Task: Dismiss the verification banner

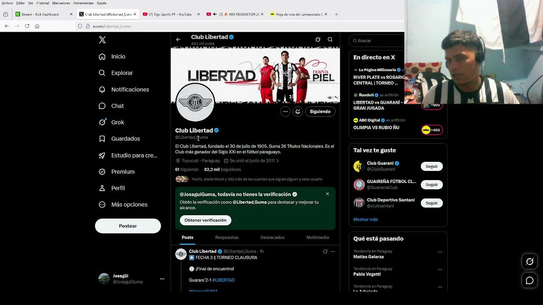Action: tap(327, 194)
